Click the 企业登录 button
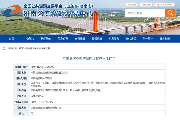 (x=131, y=5)
